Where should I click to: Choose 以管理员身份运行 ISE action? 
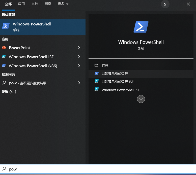141,82
